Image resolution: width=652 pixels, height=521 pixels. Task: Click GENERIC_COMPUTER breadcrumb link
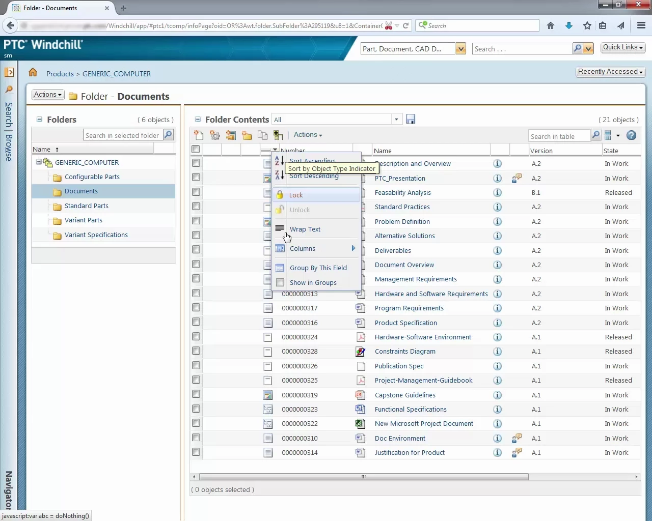pyautogui.click(x=117, y=74)
